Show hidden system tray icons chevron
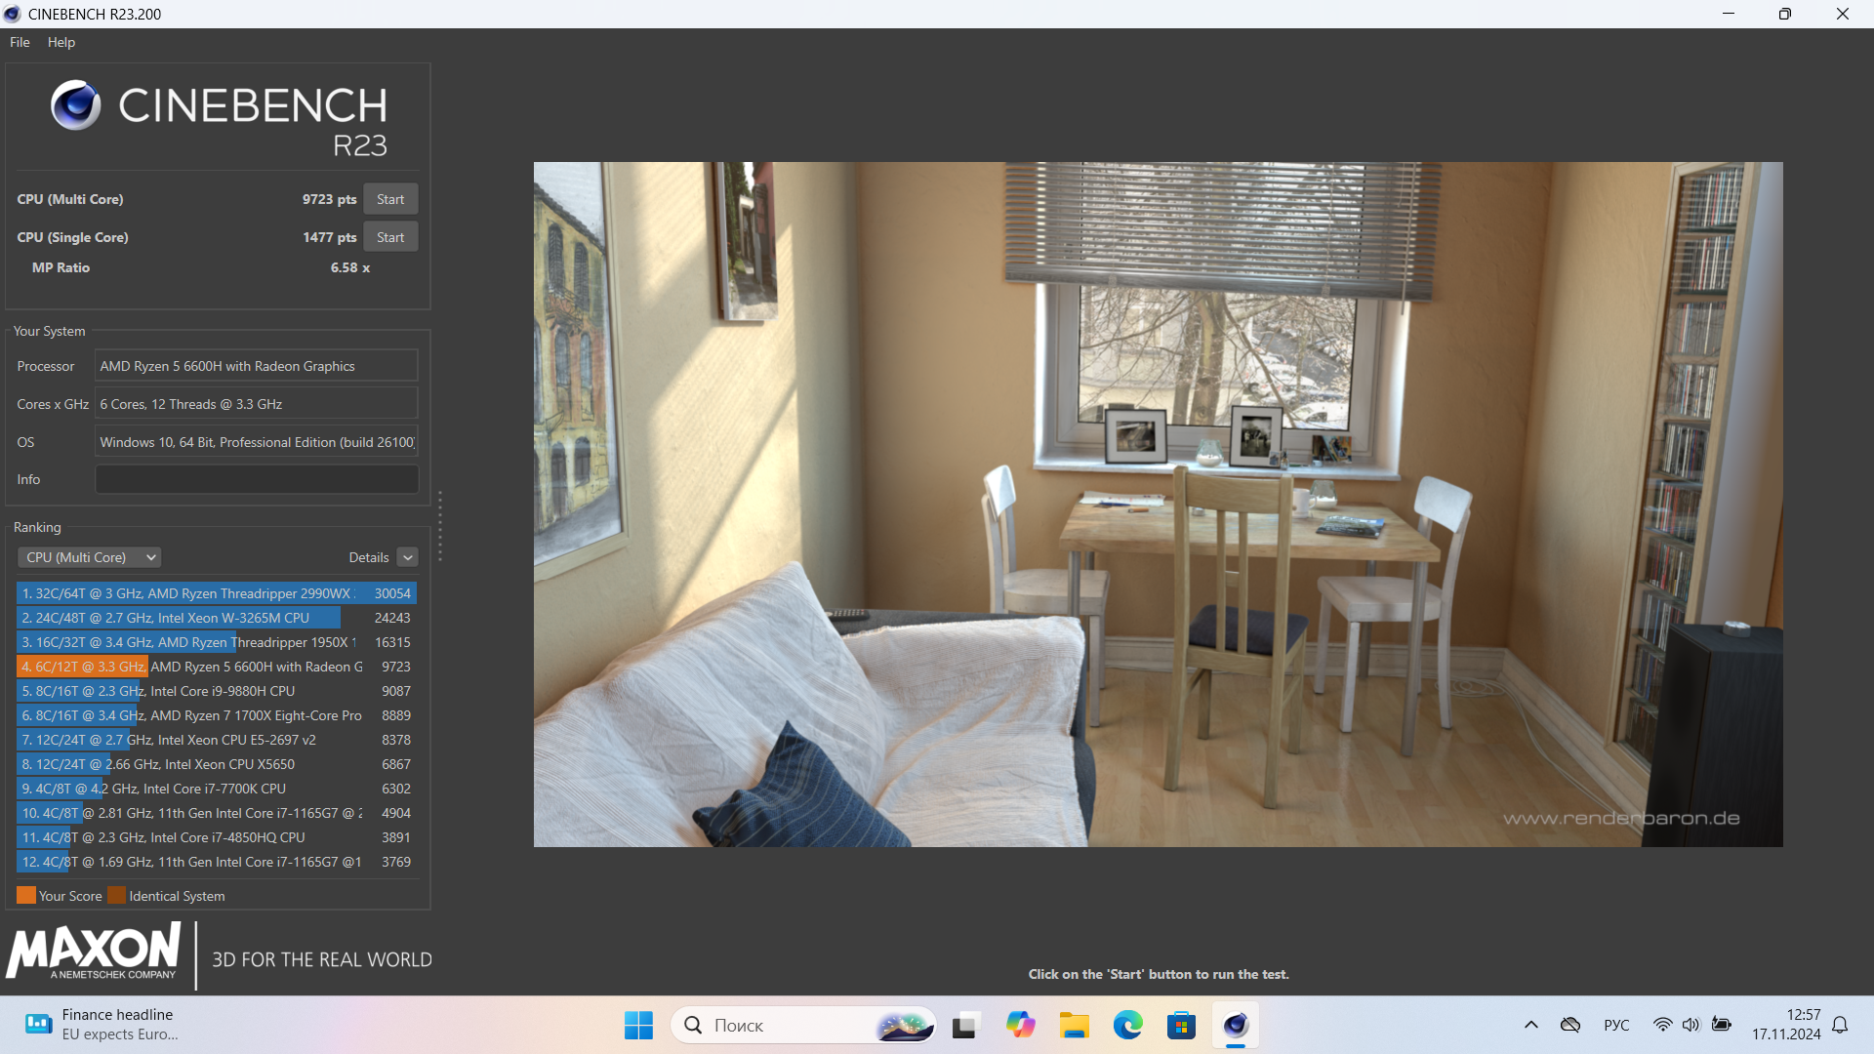The height and width of the screenshot is (1054, 1874). click(1531, 1025)
